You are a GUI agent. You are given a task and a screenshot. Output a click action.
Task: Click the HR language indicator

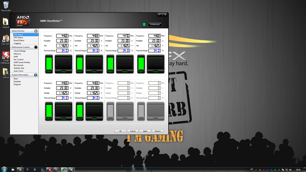tap(252, 169)
